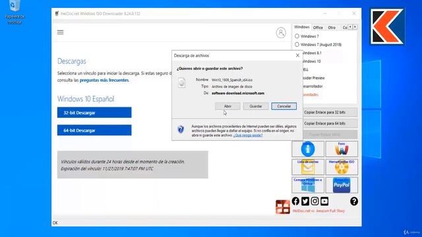Select Windows 7 (August 2018) radio button

pyautogui.click(x=297, y=44)
